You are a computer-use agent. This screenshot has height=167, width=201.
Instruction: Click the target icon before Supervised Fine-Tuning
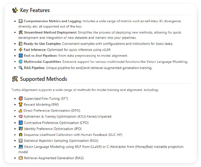(21, 98)
